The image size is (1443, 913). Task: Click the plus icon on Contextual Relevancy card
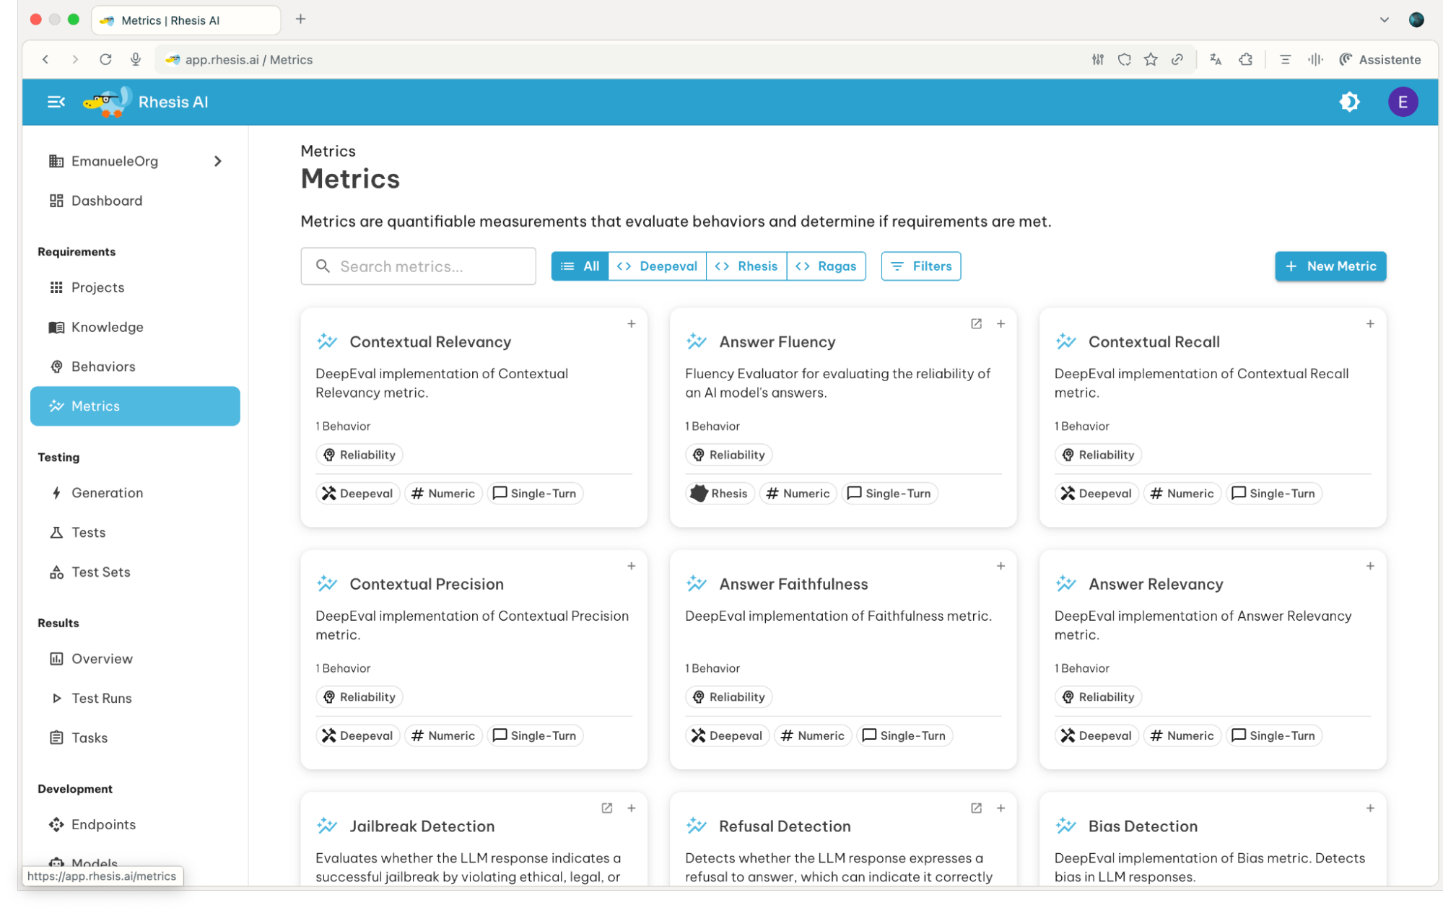tap(631, 324)
